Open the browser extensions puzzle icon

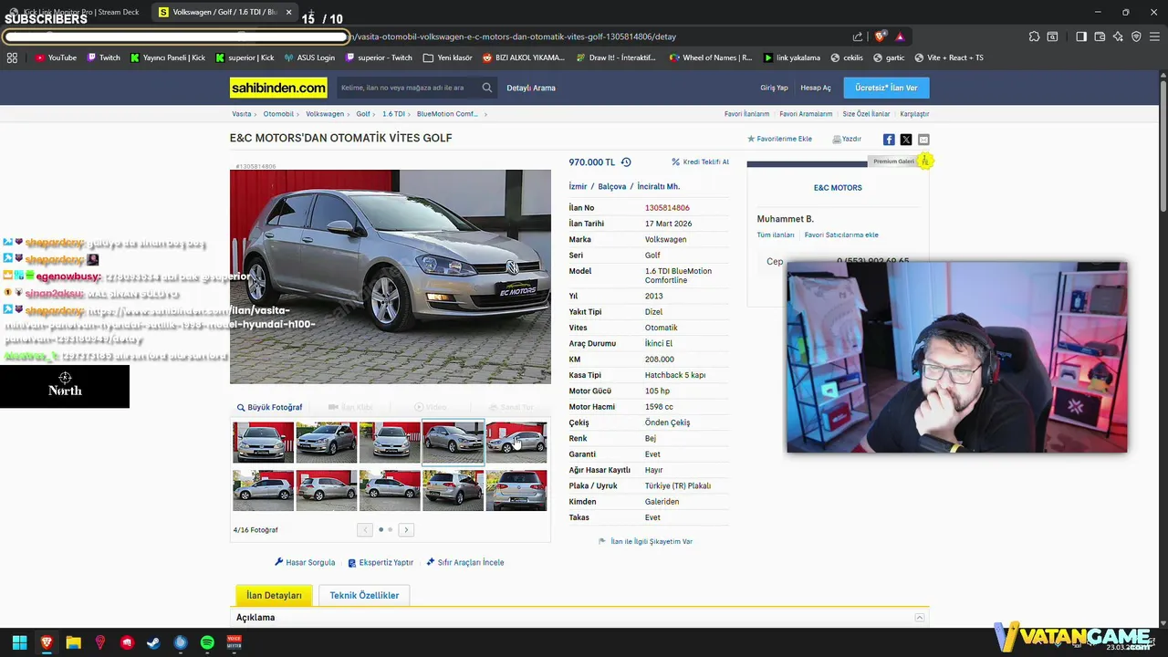(x=1034, y=36)
